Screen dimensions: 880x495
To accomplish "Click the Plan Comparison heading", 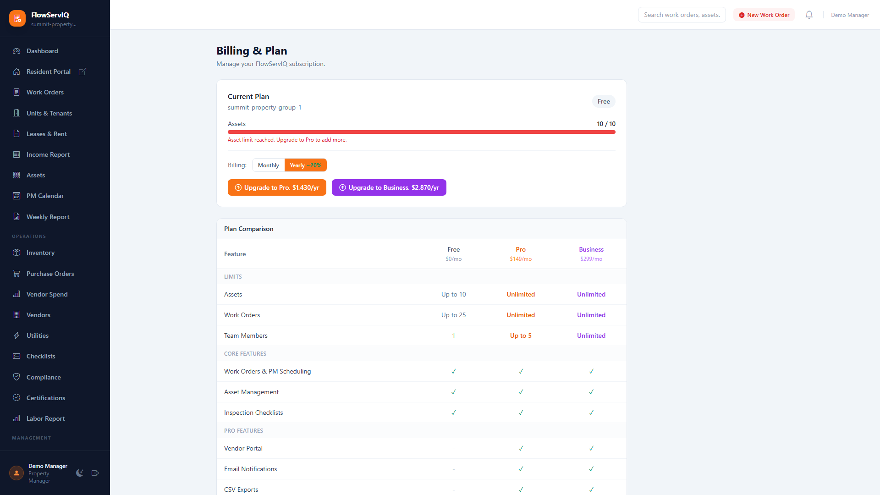I will [249, 229].
